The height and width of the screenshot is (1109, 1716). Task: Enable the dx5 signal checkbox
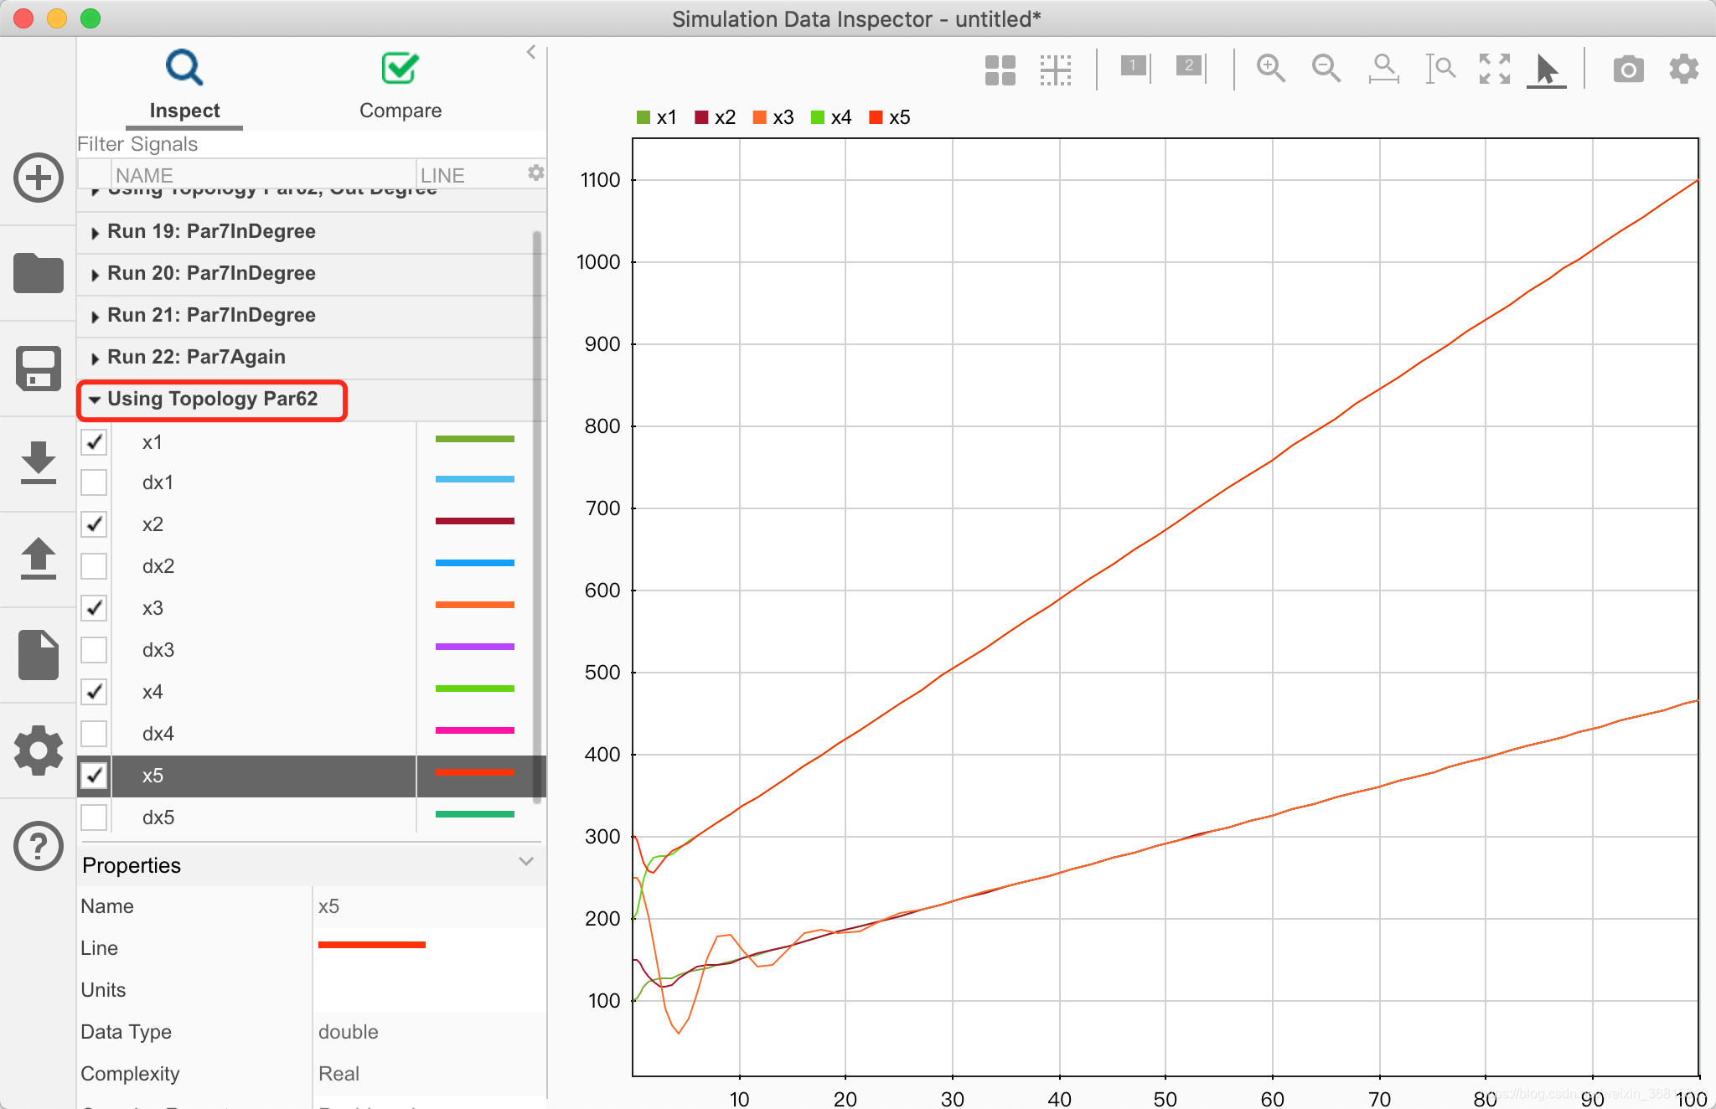(94, 818)
